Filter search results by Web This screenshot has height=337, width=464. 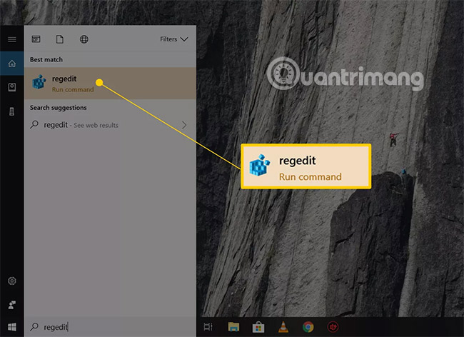pyautogui.click(x=84, y=39)
